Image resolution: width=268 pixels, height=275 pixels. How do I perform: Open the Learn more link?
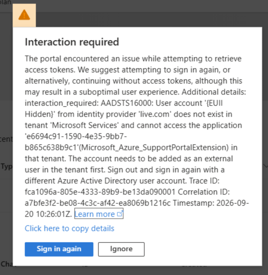click(99, 214)
